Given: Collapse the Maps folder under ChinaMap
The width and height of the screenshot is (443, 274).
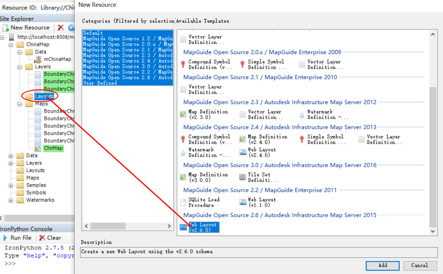Looking at the screenshot, I should [20, 104].
